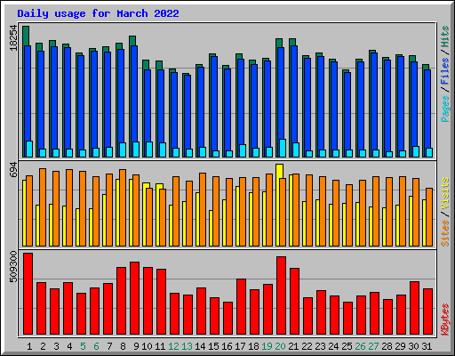
Task: Click the red KBytes bar for day 30
Action: pyautogui.click(x=414, y=308)
